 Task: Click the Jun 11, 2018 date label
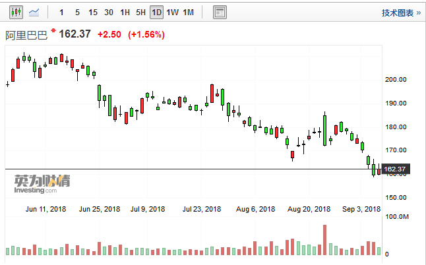point(46,209)
